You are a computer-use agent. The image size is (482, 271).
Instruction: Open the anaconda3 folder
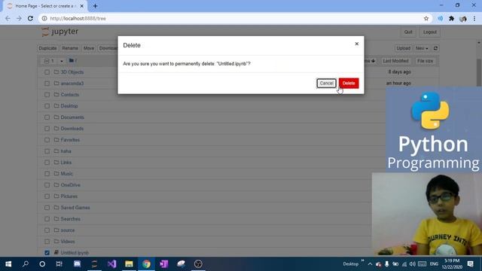(72, 84)
